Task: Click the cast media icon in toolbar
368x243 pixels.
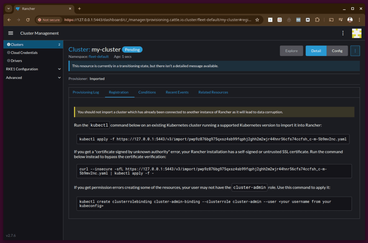Action: [331, 20]
